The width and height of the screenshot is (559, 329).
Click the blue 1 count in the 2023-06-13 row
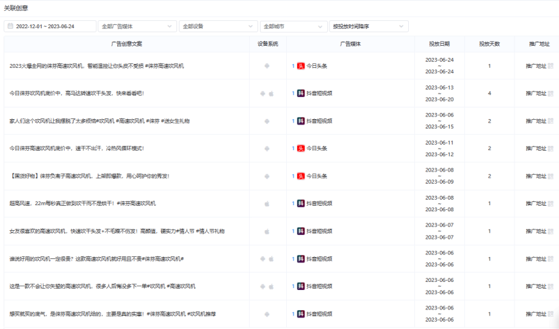tap(293, 94)
